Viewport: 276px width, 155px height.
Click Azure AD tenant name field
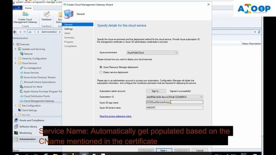[x=174, y=108]
